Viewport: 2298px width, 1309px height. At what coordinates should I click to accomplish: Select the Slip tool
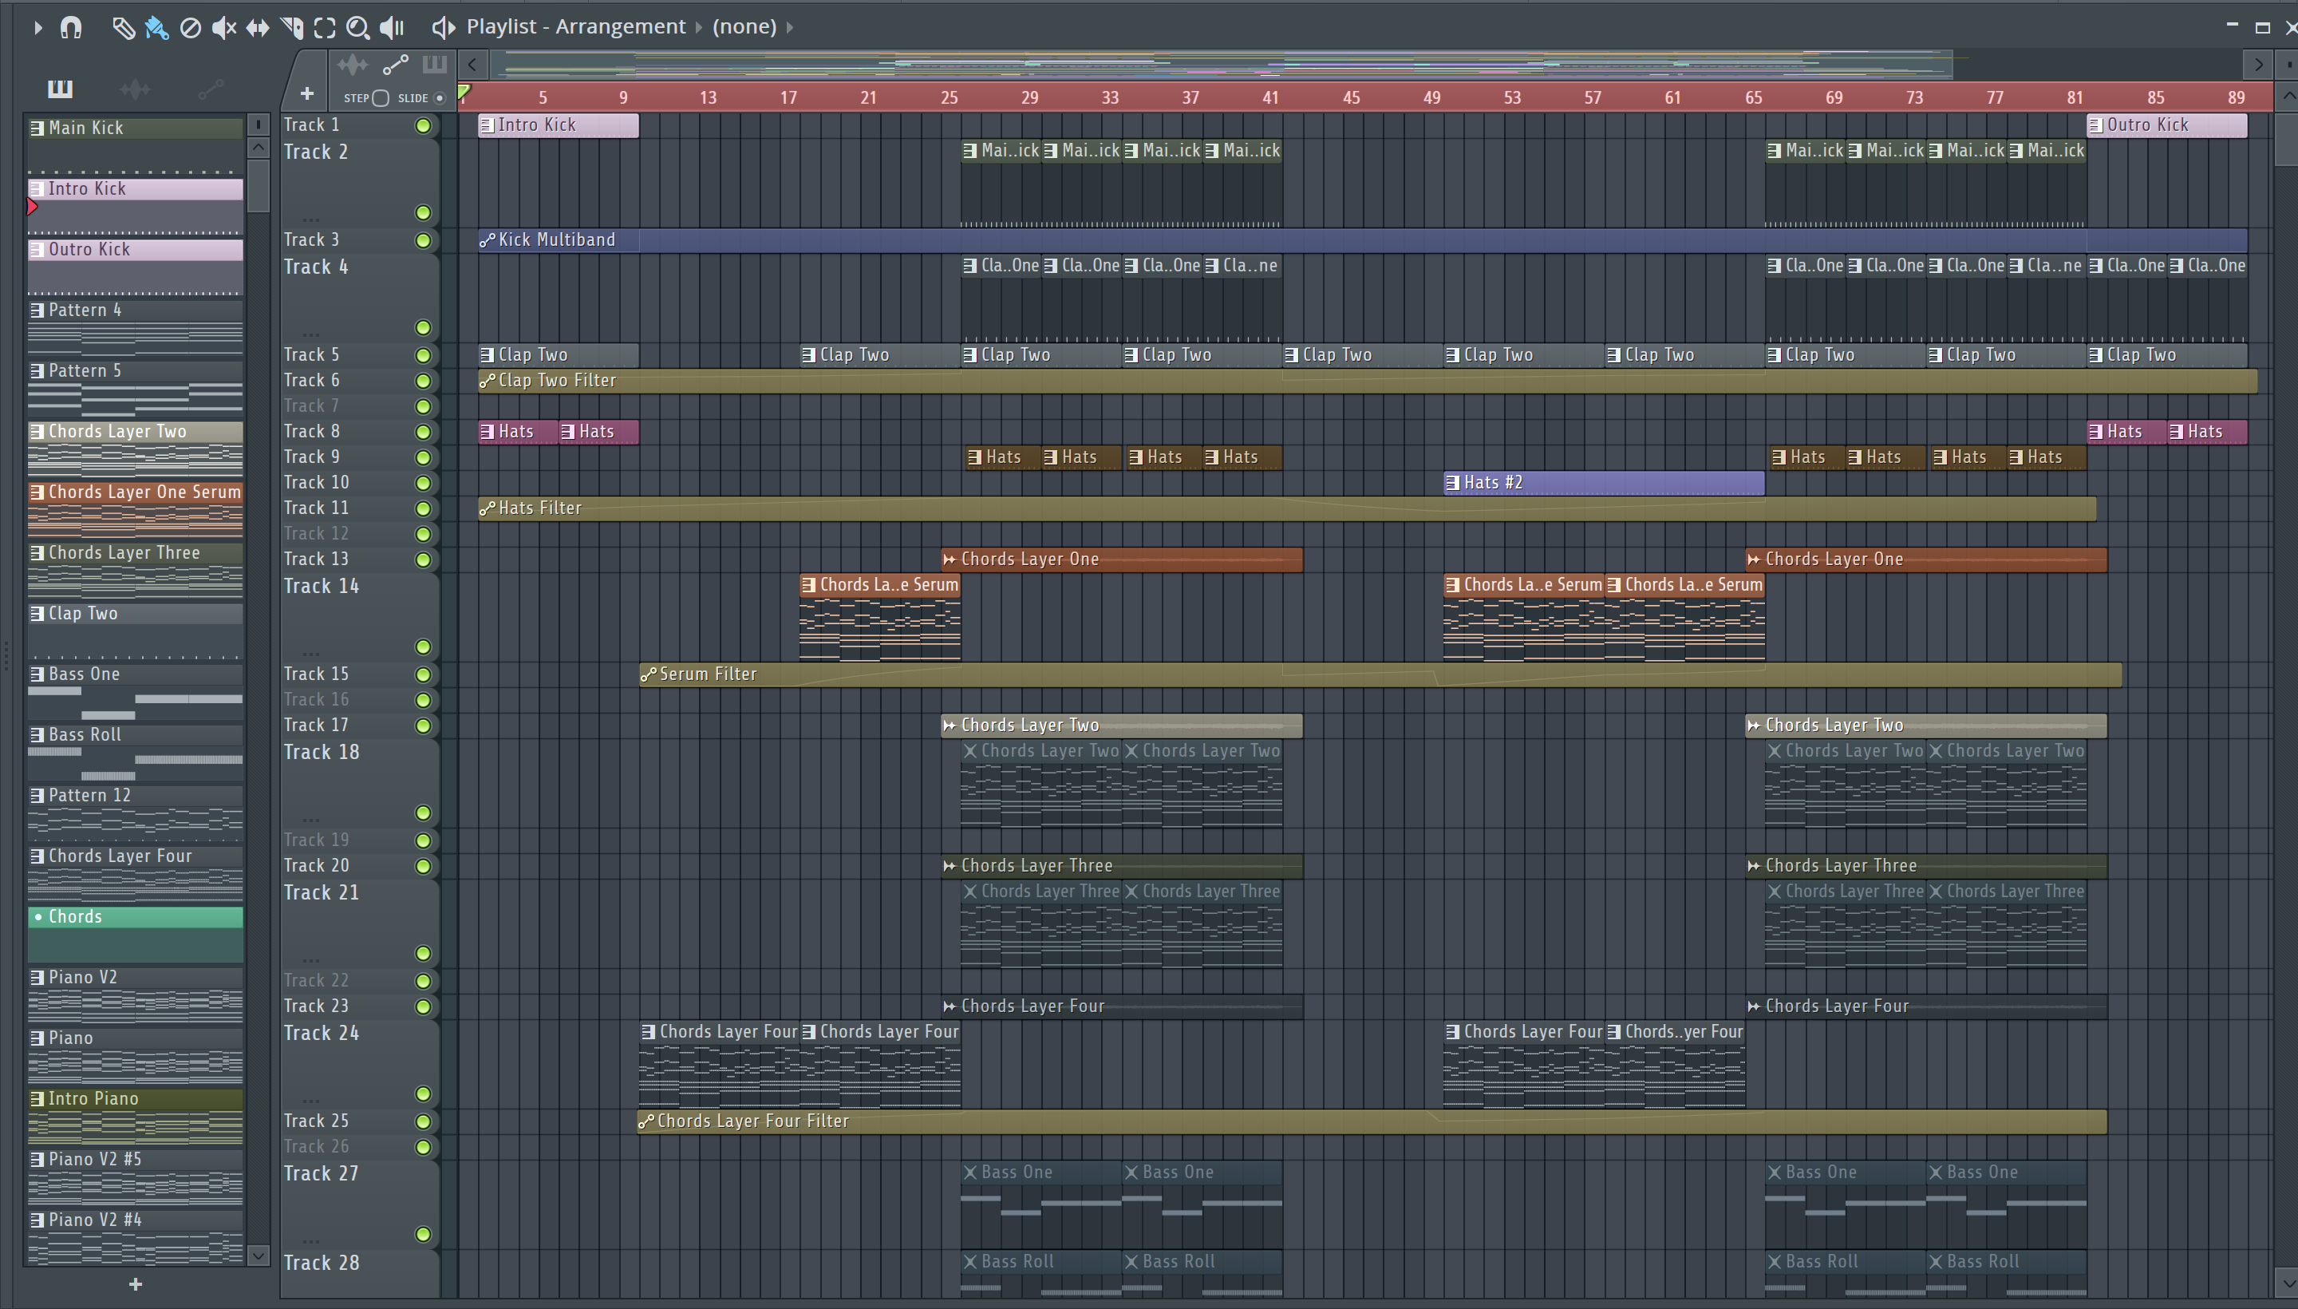coord(257,27)
